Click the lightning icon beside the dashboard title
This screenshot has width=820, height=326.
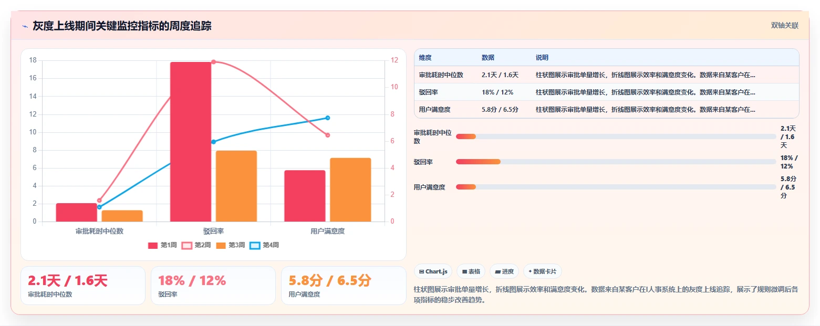tap(25, 26)
